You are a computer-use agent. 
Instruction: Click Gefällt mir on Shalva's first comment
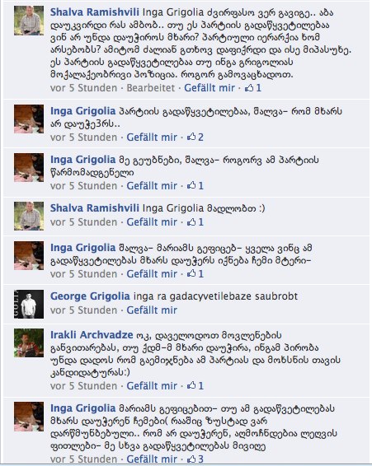[210, 88]
